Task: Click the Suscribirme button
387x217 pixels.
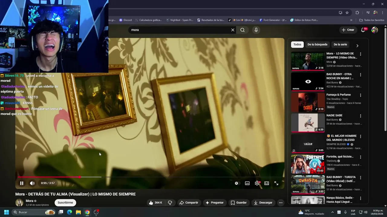Action: click(65, 203)
